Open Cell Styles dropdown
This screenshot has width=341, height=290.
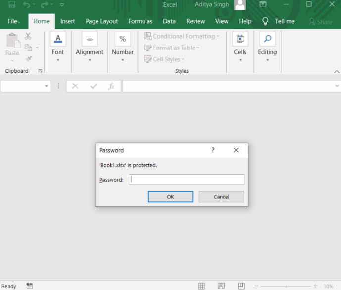point(164,59)
